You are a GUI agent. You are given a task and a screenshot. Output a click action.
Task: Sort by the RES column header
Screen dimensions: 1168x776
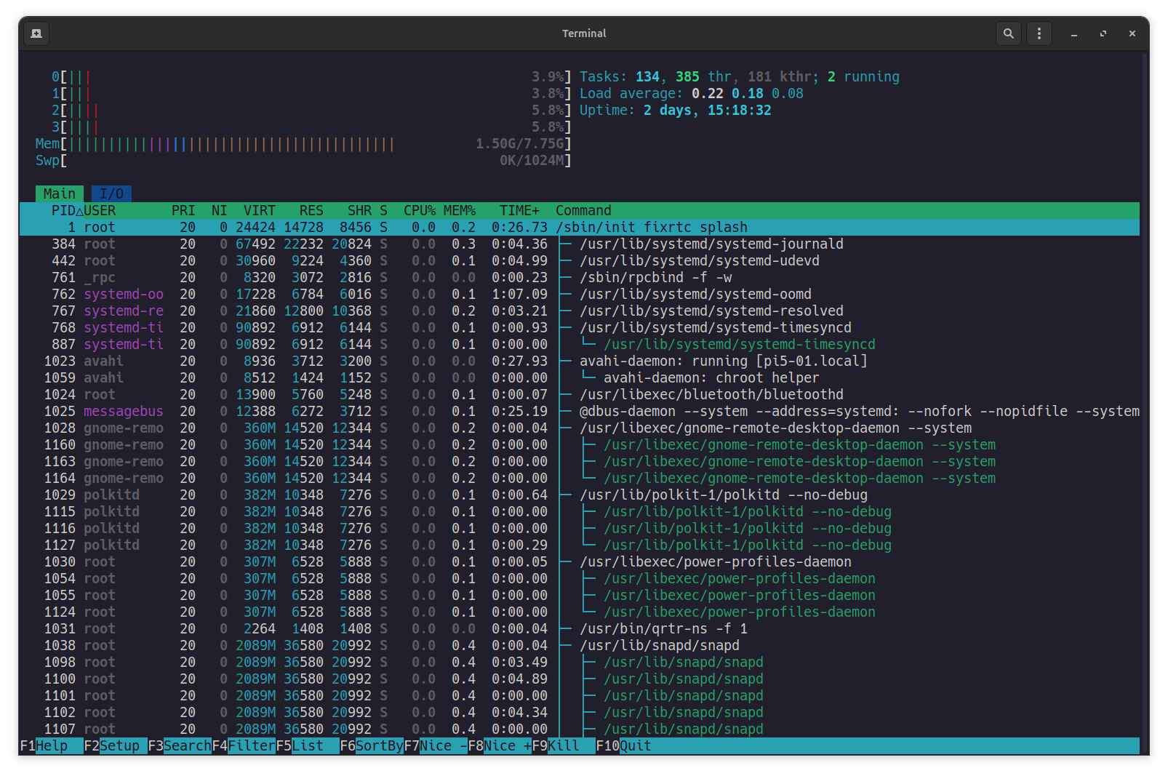tap(311, 210)
